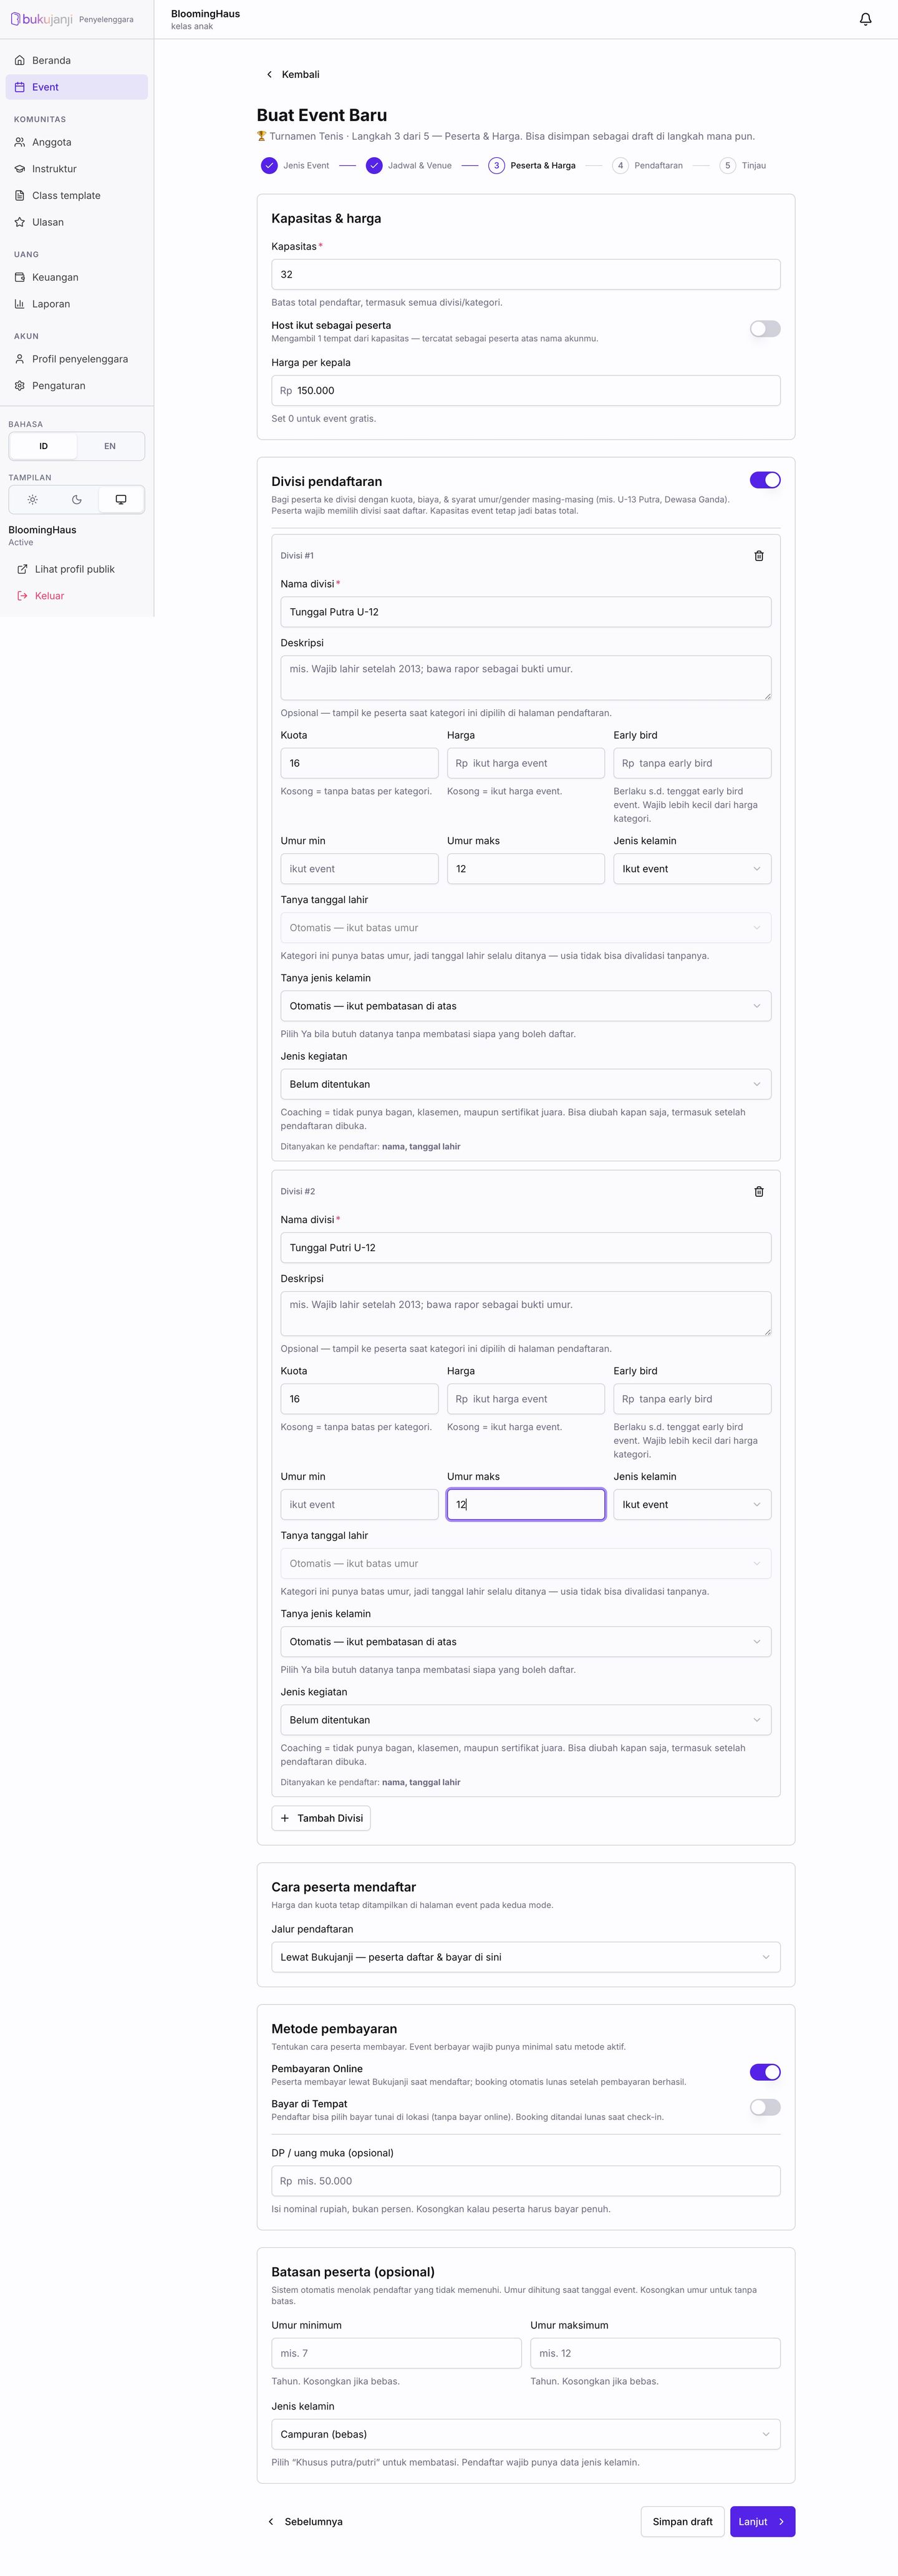Turn off Divisi pendaftaran toggle
Image resolution: width=898 pixels, height=2576 pixels.
(x=765, y=480)
